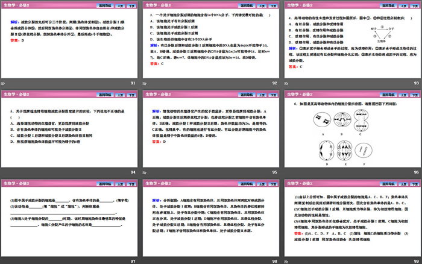Click 上页 button on slide 91

tap(121, 5)
